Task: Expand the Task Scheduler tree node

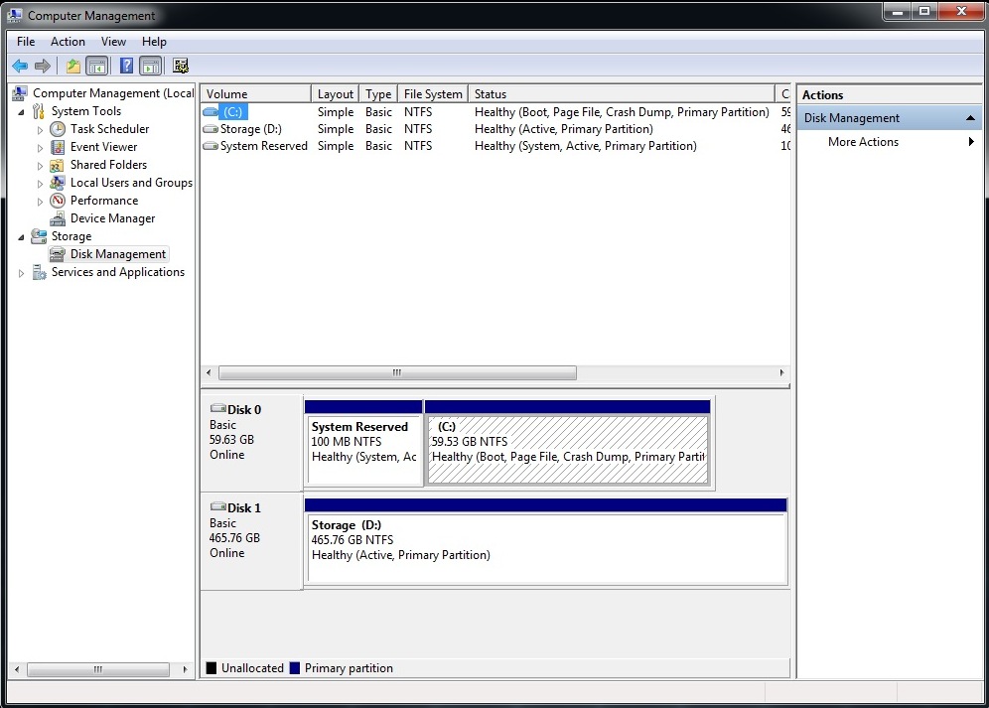Action: coord(40,130)
